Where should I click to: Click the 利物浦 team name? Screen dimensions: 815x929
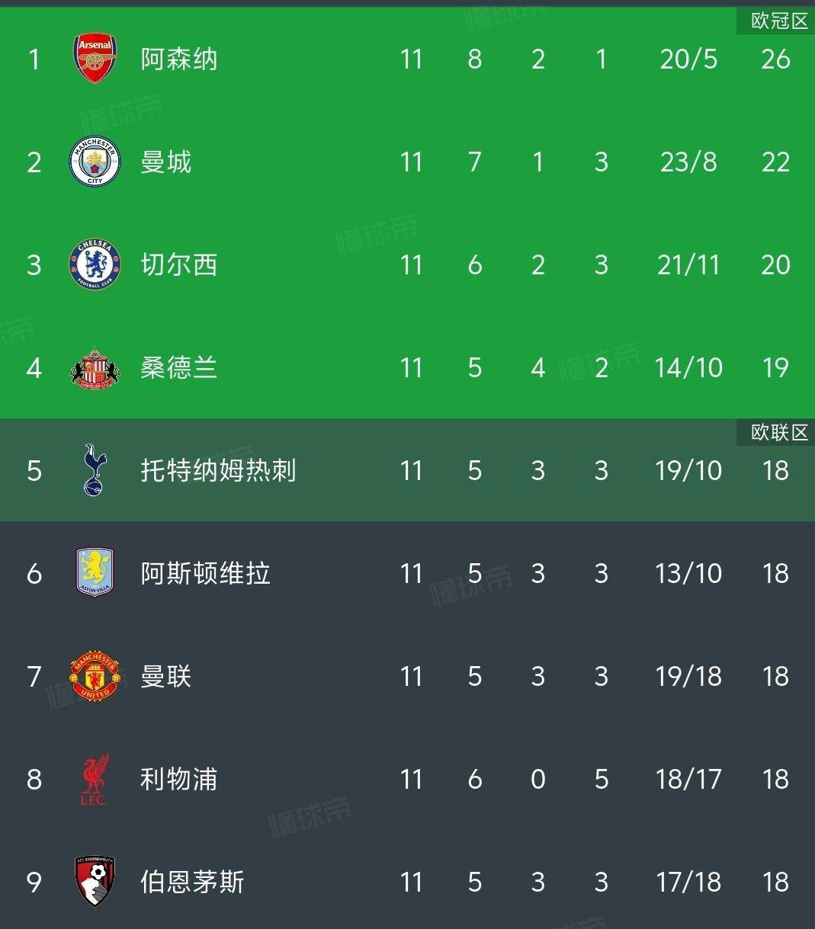177,779
